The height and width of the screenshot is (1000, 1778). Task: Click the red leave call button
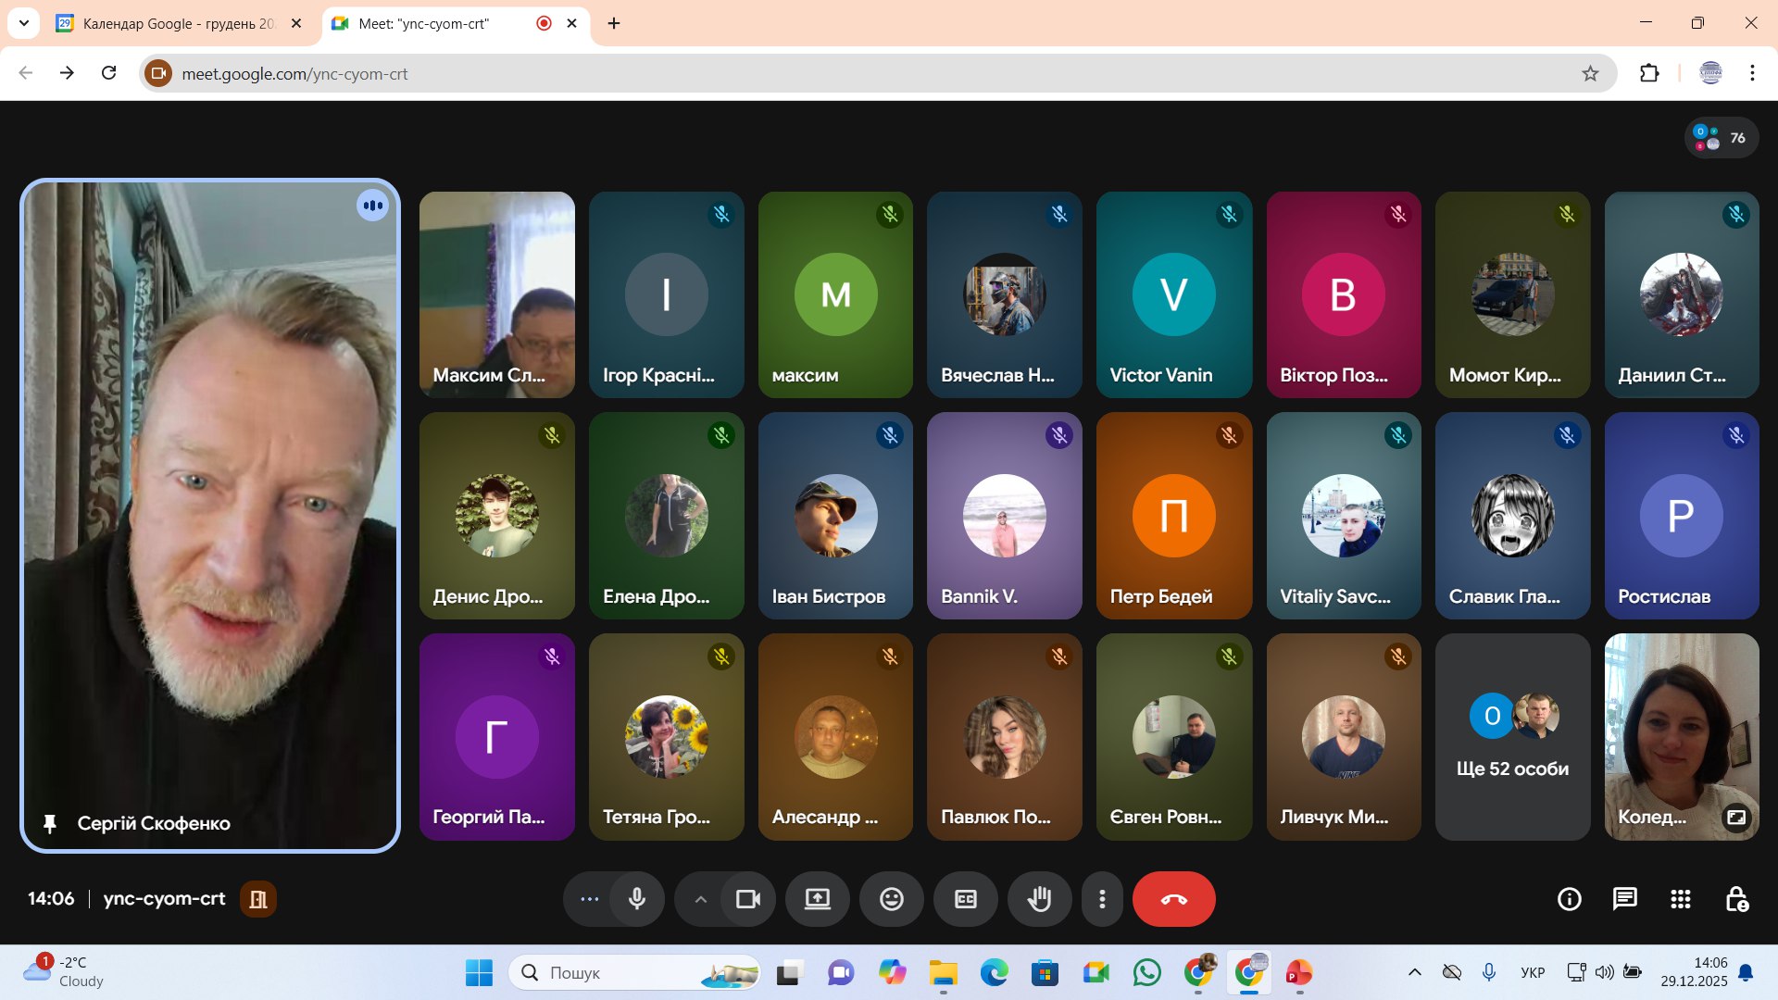click(1173, 899)
